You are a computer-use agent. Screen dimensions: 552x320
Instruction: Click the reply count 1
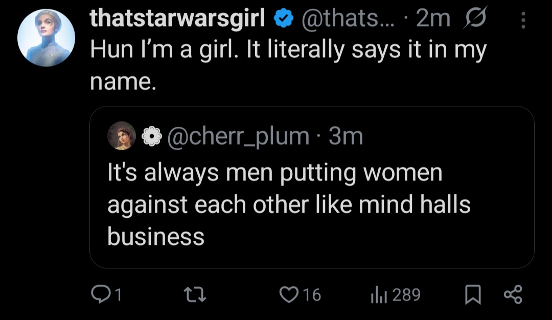coord(118,294)
